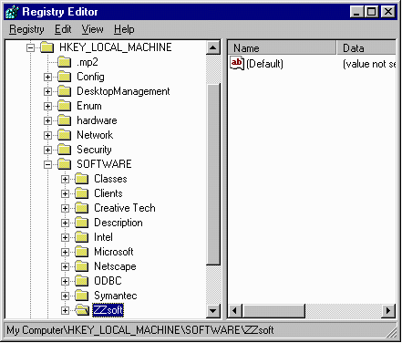Screen dimensions: 402x343
Task: Expand the Enum key
Action: (47, 106)
